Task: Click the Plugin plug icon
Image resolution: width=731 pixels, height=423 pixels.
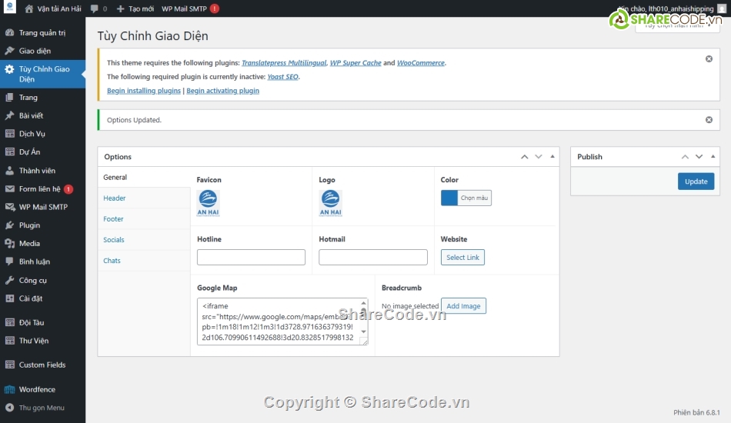Action: pyautogui.click(x=9, y=225)
